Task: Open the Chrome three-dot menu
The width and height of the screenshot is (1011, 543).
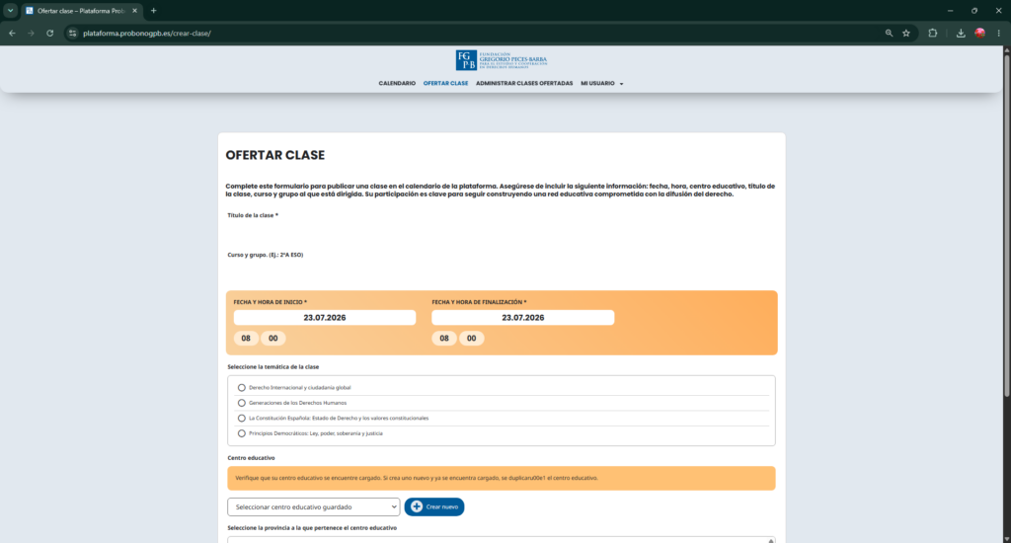Action: [x=999, y=33]
